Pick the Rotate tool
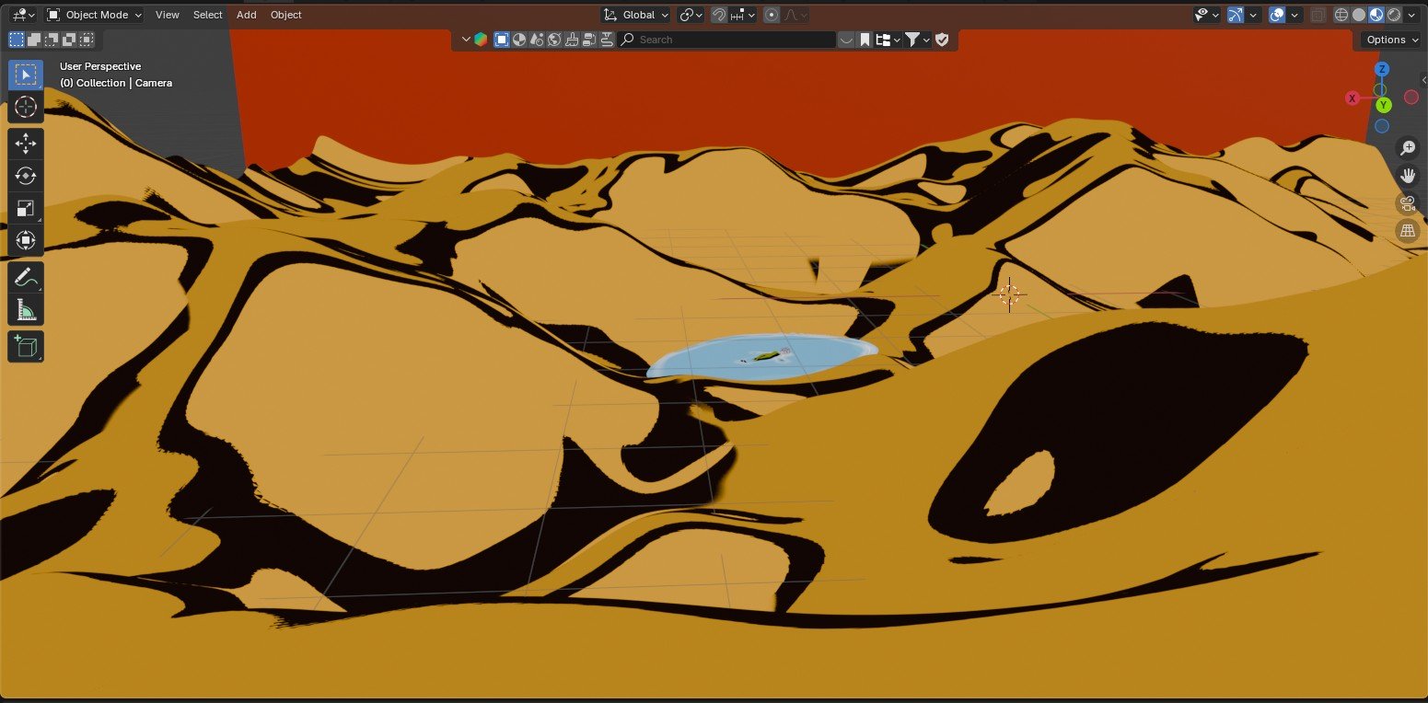 (x=26, y=176)
